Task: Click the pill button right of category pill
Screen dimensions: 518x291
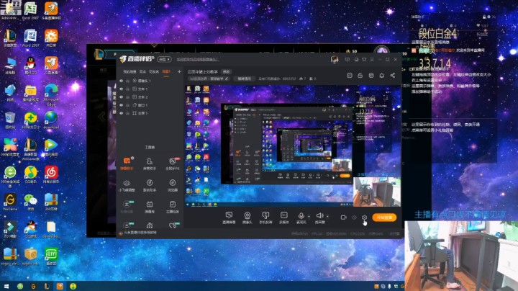Action: (245, 79)
